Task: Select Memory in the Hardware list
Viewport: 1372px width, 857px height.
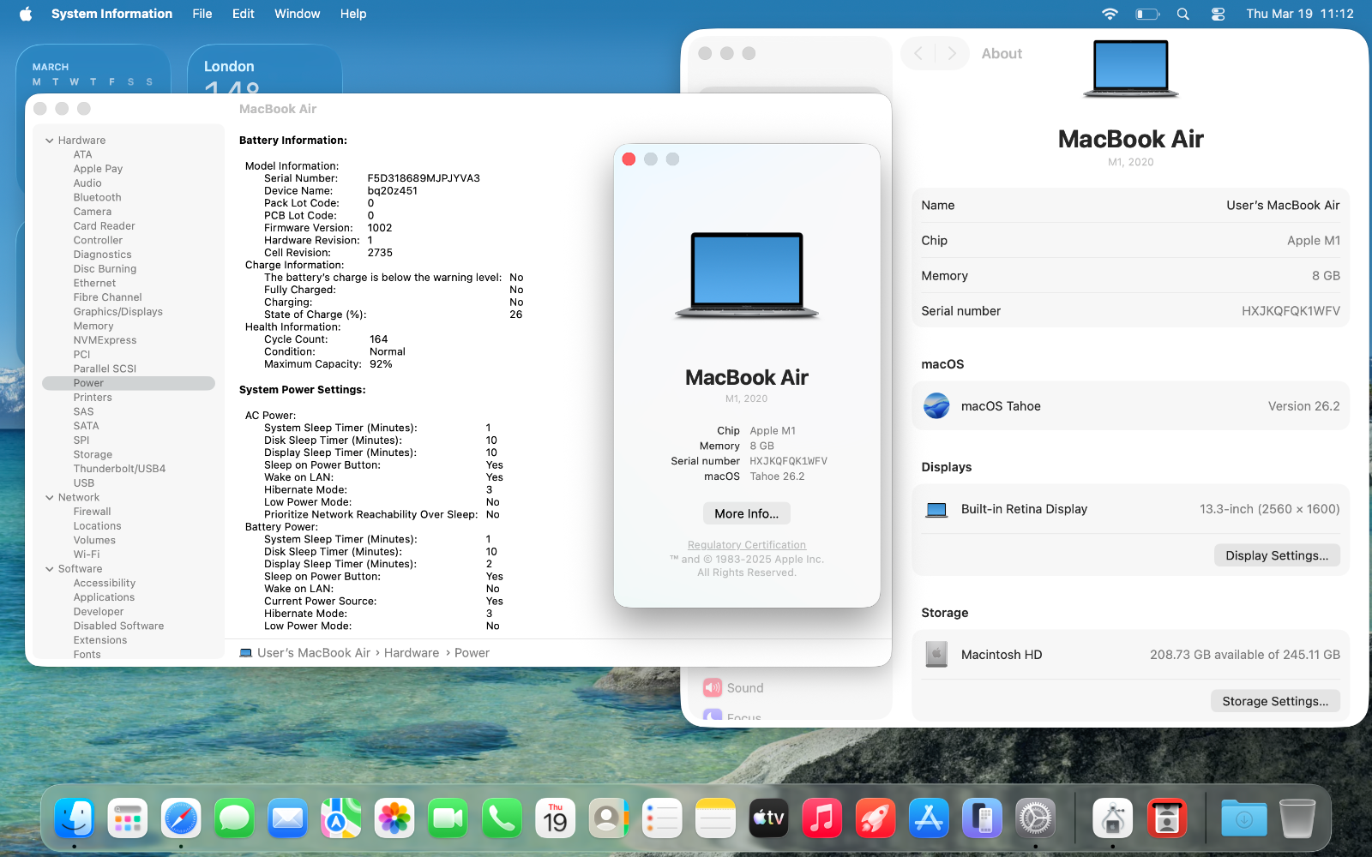Action: click(x=93, y=327)
